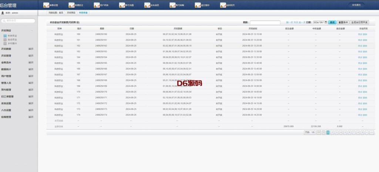Image resolution: width=379 pixels, height=172 pixels.
Task: Go to pagination page 2
Action: click(332, 132)
